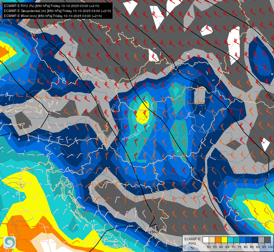Click the '85' tick label in the legend
The height and width of the screenshot is (252, 274).
click(252, 247)
